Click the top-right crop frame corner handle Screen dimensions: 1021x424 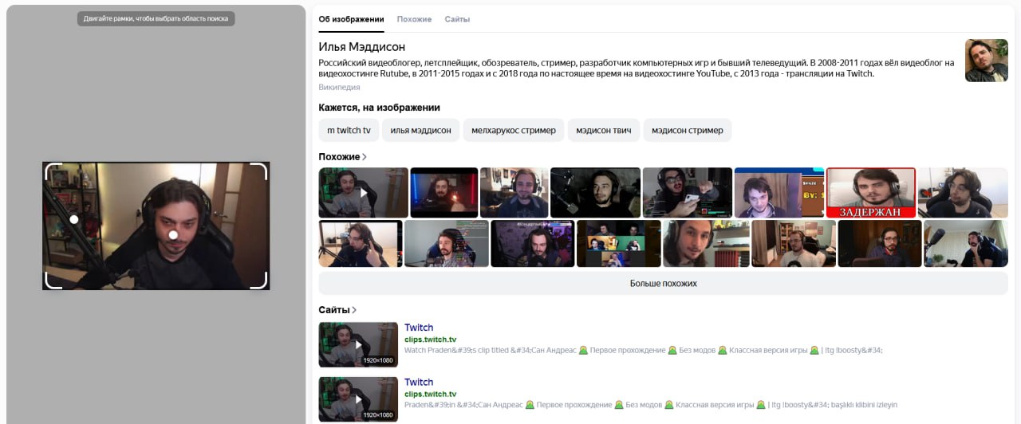pos(259,171)
